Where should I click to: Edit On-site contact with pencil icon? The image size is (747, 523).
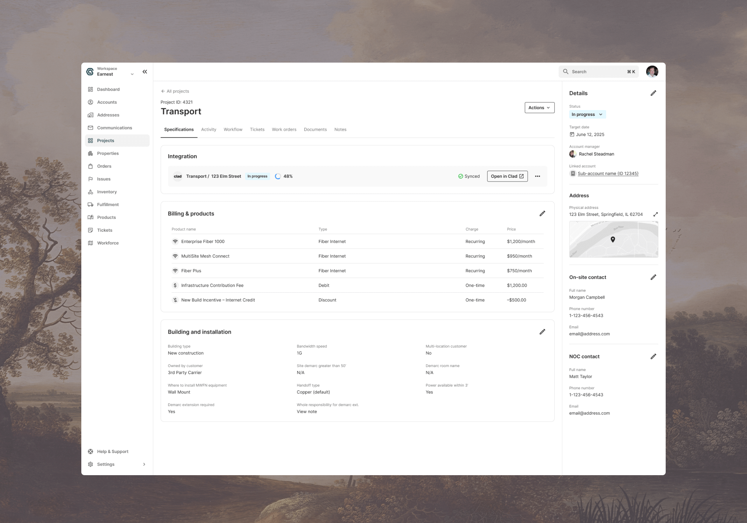point(653,277)
